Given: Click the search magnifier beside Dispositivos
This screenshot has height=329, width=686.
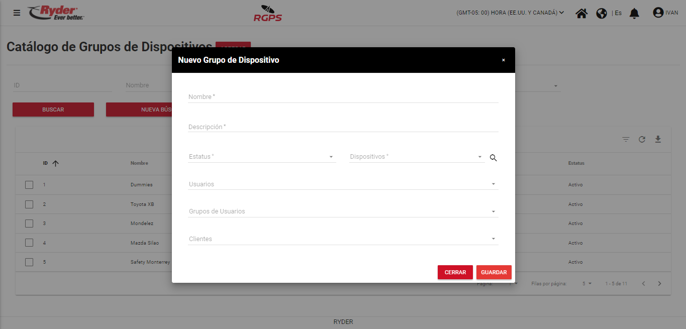Looking at the screenshot, I should click(493, 158).
